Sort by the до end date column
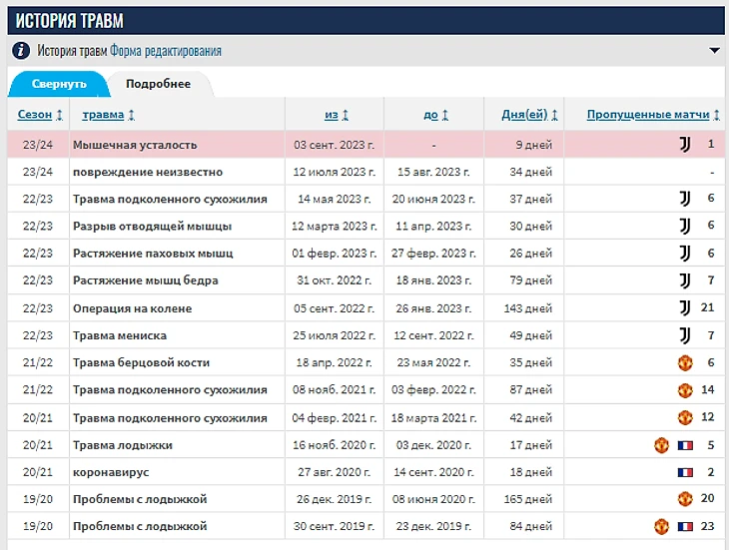This screenshot has width=729, height=550. pyautogui.click(x=436, y=115)
